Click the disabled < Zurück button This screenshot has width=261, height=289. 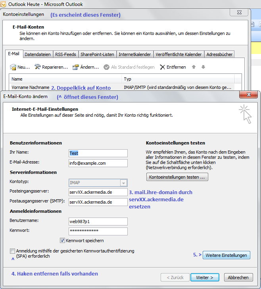(x=175, y=277)
